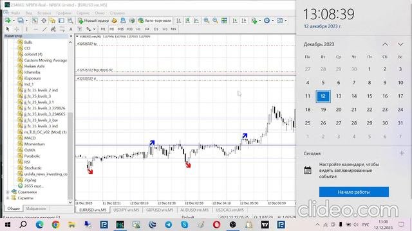Open dropdown arrow beside Indicators icon
This screenshot has width=412, height=231.
click(260, 21)
